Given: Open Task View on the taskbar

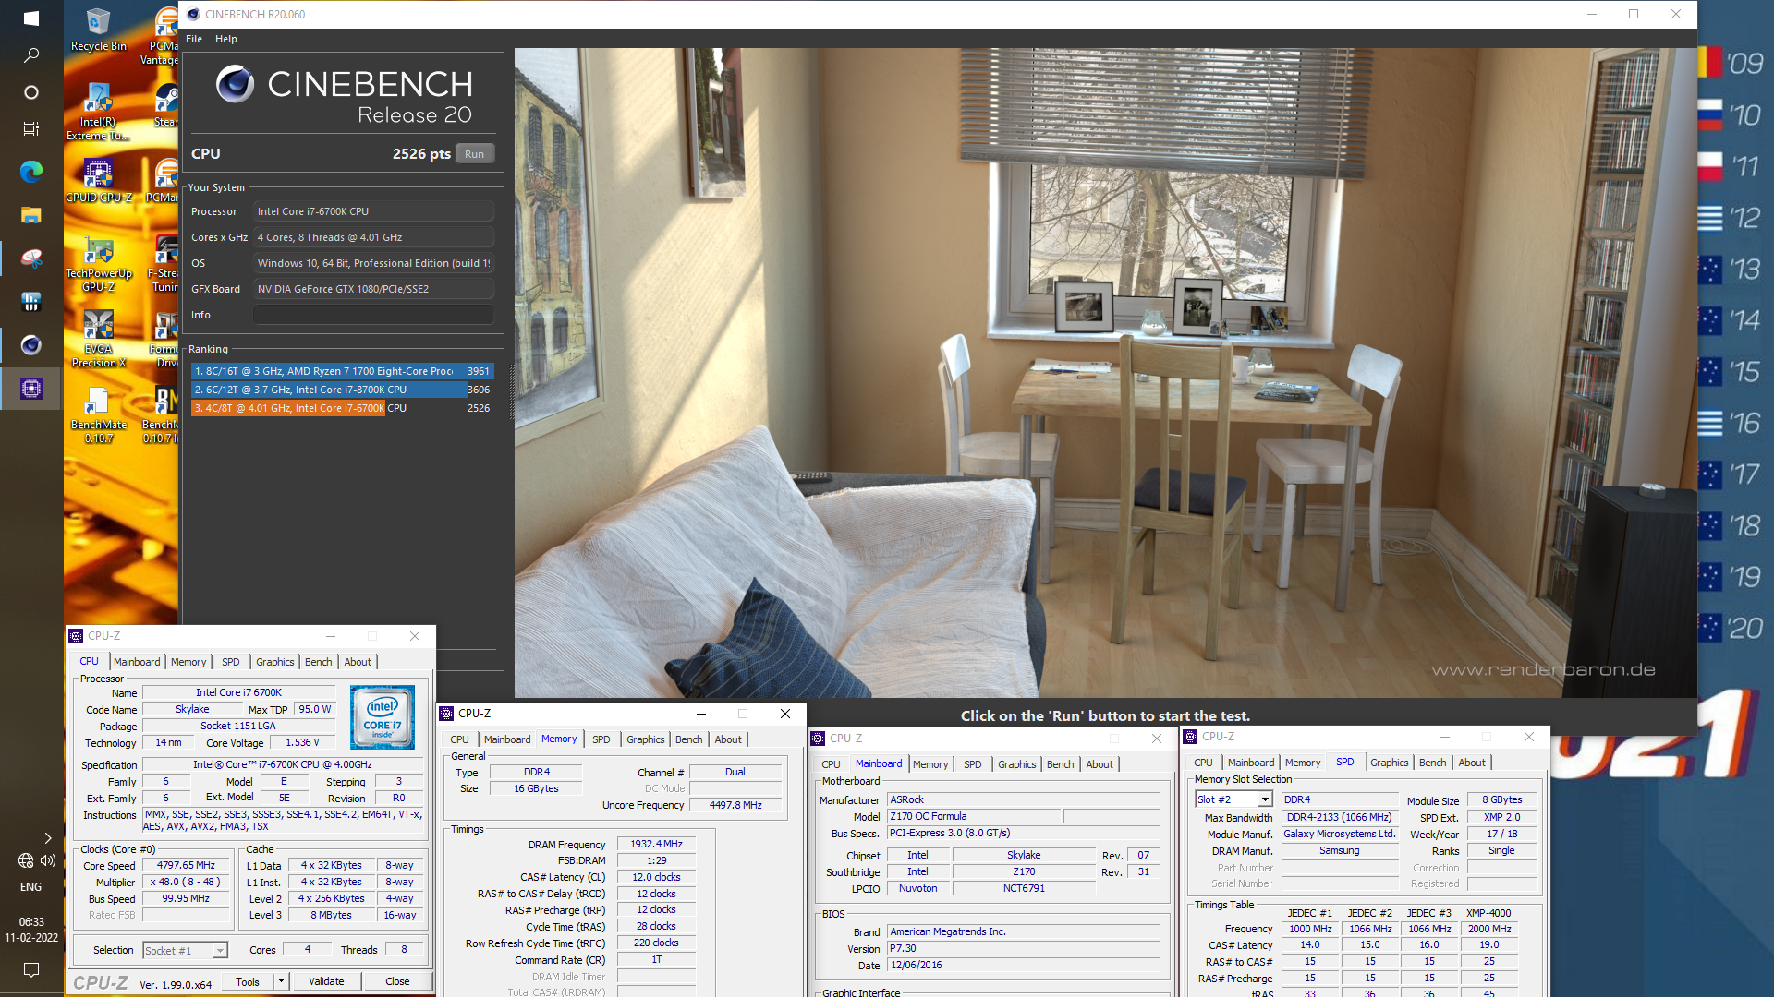Looking at the screenshot, I should [30, 128].
